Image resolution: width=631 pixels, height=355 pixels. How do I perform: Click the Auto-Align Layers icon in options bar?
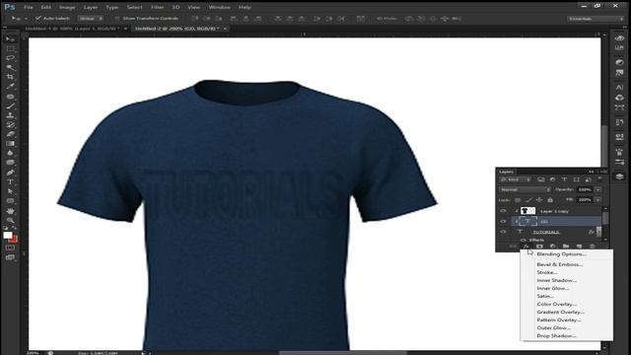pos(360,18)
